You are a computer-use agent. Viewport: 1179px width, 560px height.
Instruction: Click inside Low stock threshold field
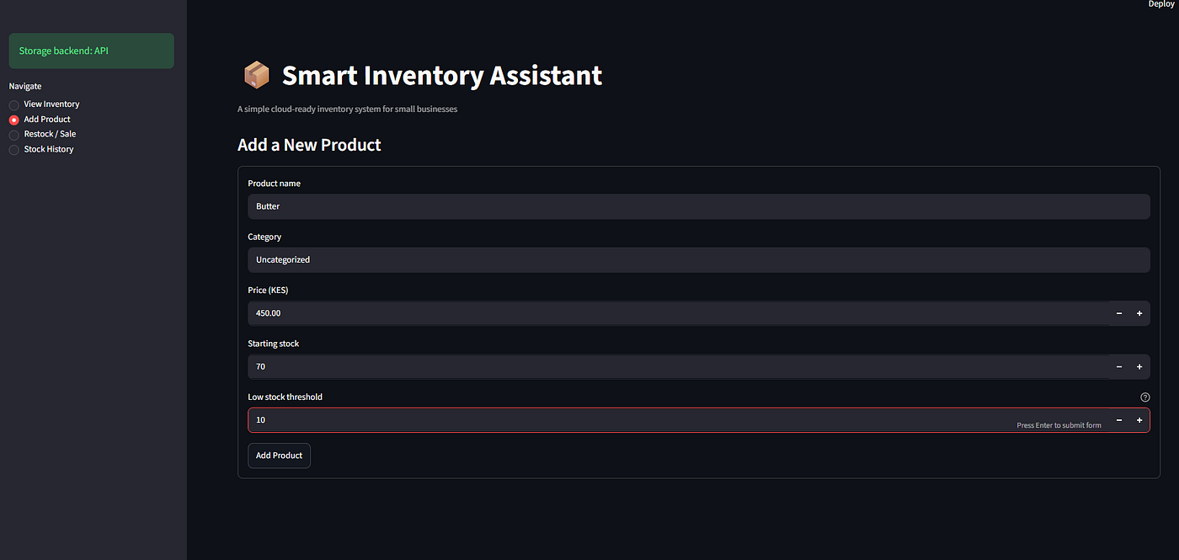[x=678, y=420]
